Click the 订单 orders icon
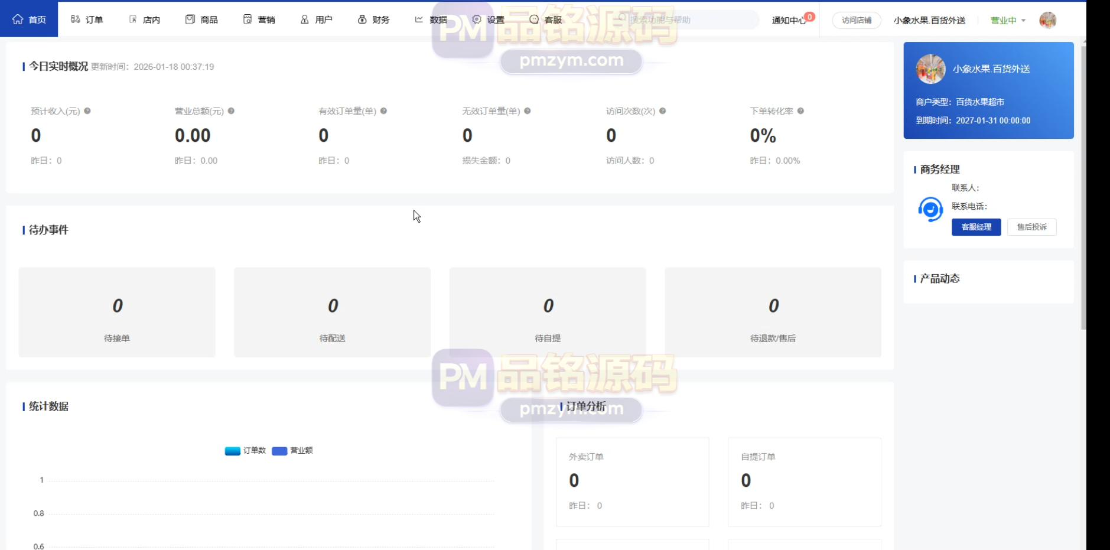 point(75,19)
